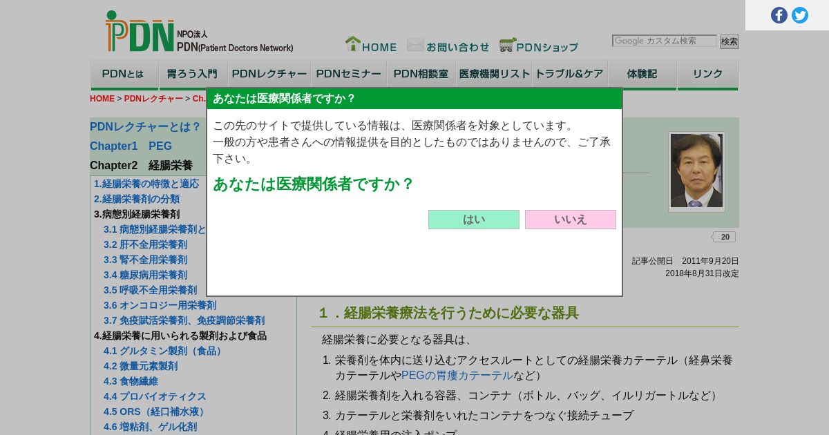Open 4.6 増粘剤、ゲル化剤
The height and width of the screenshot is (435, 829).
point(150,427)
